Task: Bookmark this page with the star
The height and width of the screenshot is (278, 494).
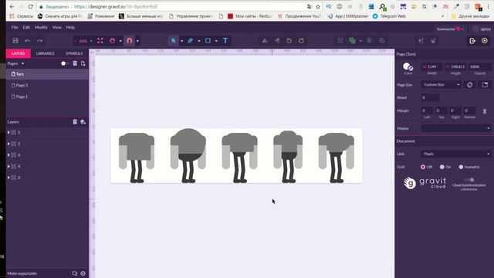Action: click(x=318, y=6)
